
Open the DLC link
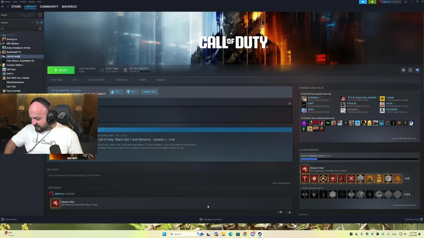click(75, 80)
